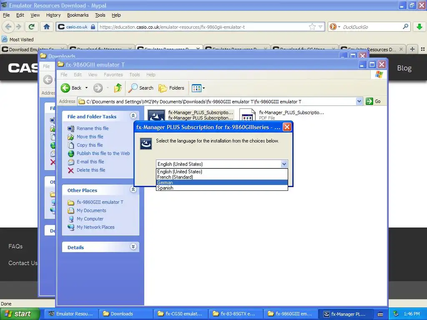Open the Back history dropdown arrow
427x320 pixels.
(x=86, y=88)
